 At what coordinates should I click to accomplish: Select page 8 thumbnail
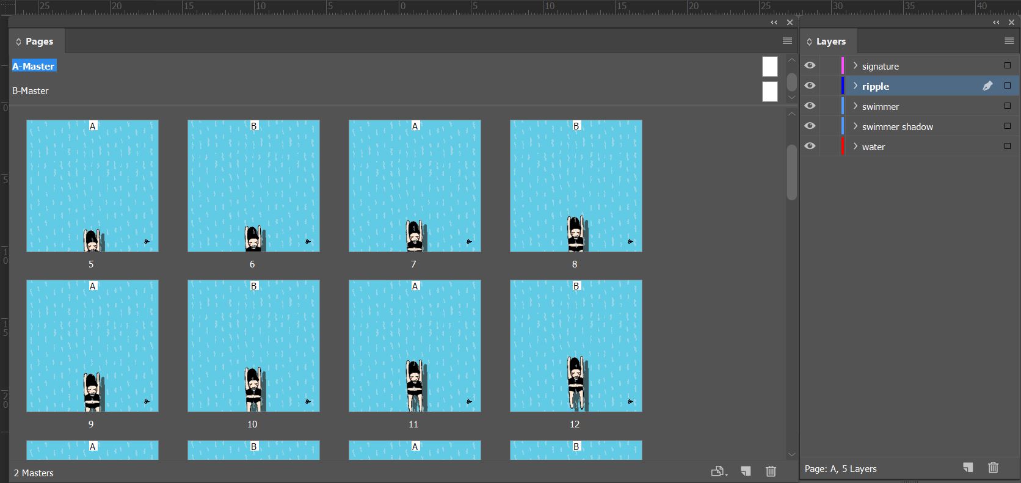(576, 186)
